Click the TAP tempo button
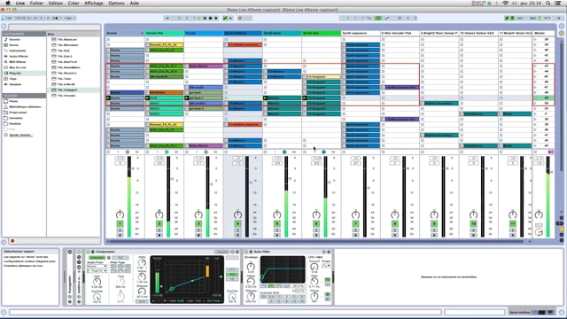The height and width of the screenshot is (319, 567). pos(9,18)
